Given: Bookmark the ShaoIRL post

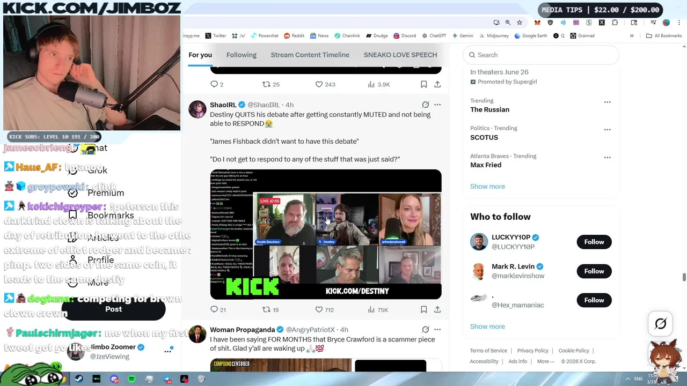Looking at the screenshot, I should [423, 309].
